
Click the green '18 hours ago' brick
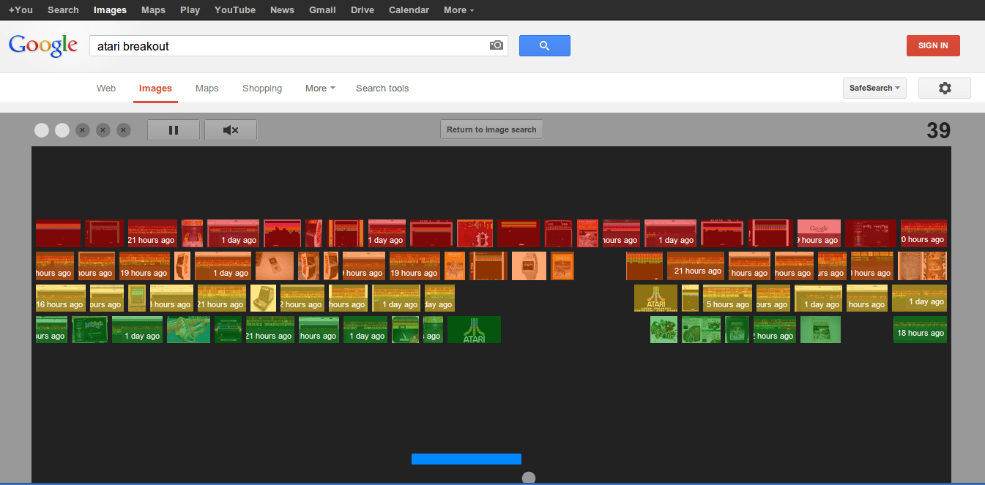coord(920,329)
